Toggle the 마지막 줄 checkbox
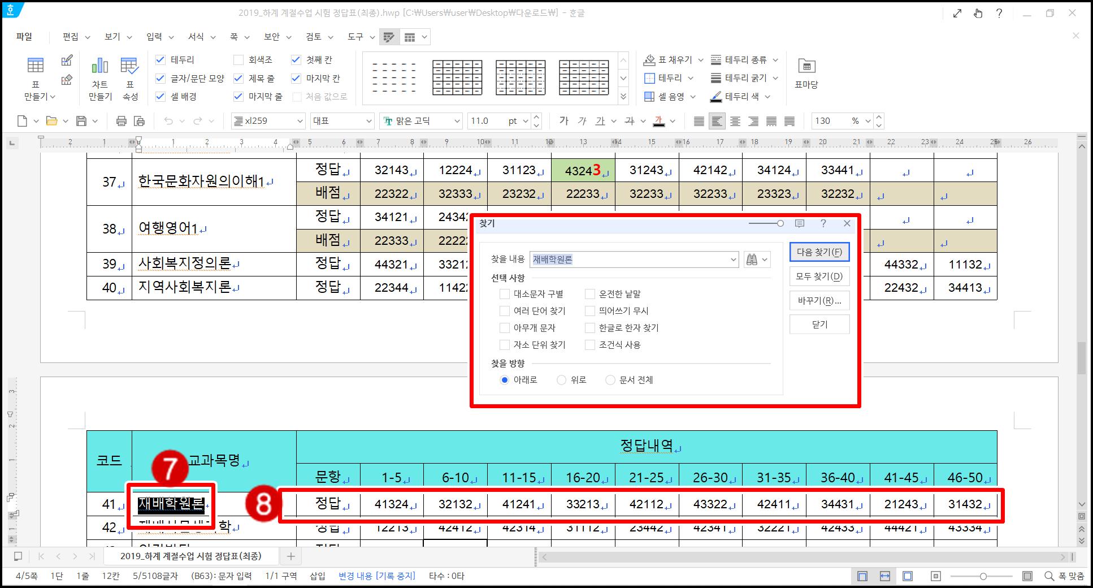The width and height of the screenshot is (1093, 588). pyautogui.click(x=238, y=97)
